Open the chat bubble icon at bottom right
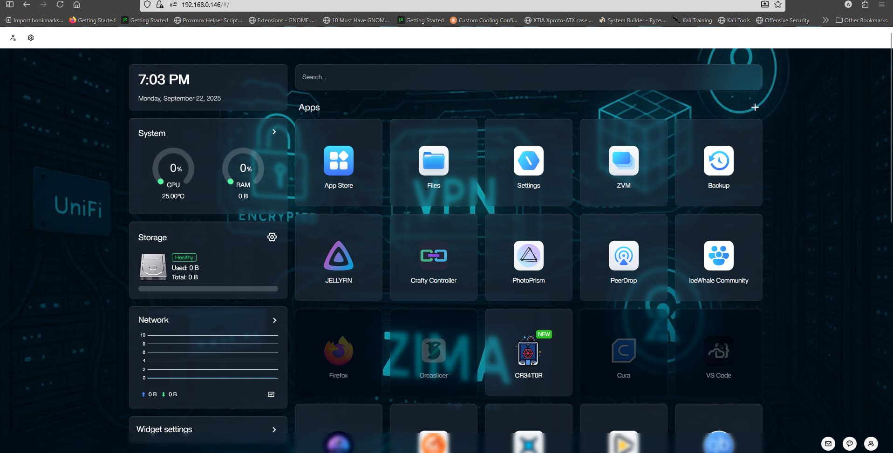This screenshot has width=893, height=453. coord(850,444)
